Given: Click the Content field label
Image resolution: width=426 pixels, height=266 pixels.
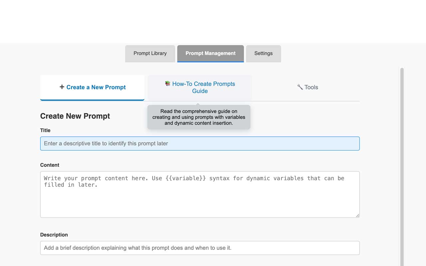Looking at the screenshot, I should pos(50,165).
